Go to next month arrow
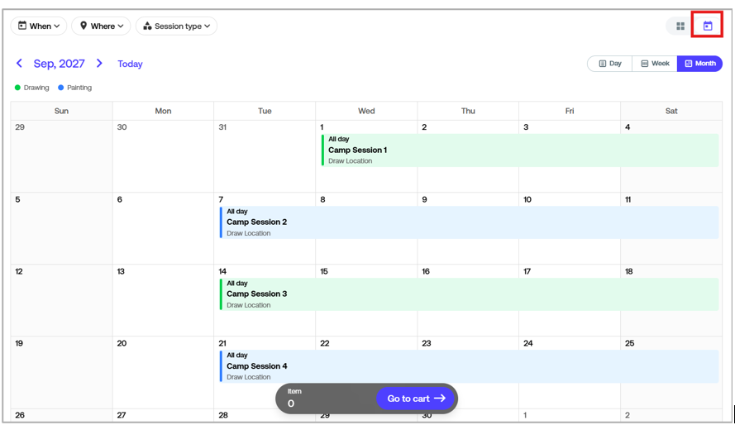The image size is (735, 425). click(99, 64)
